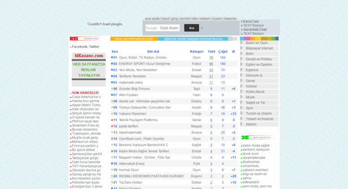Click the Halk otobüsleri ze news headline

pyautogui.click(x=85, y=109)
